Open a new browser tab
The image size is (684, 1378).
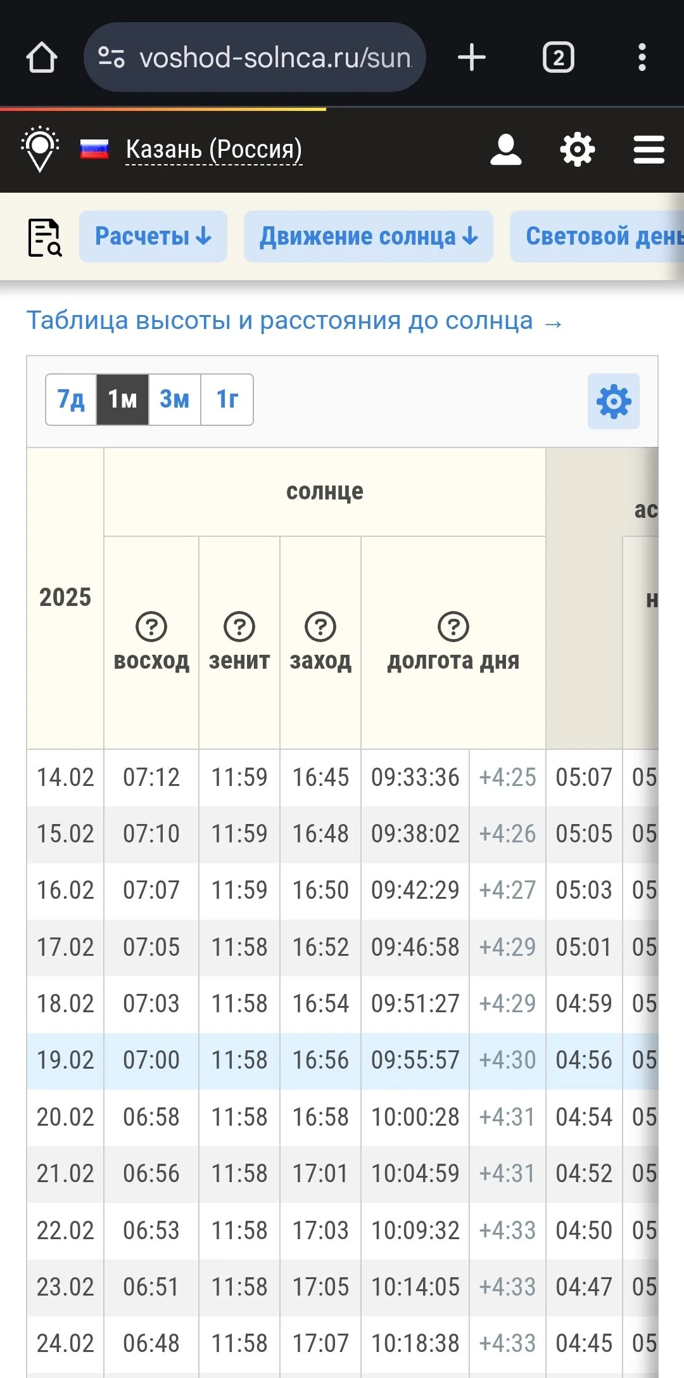click(472, 58)
